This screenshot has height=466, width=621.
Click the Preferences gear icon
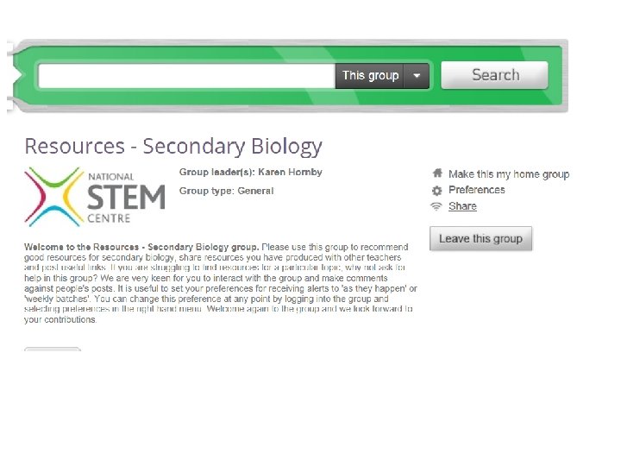tap(437, 190)
